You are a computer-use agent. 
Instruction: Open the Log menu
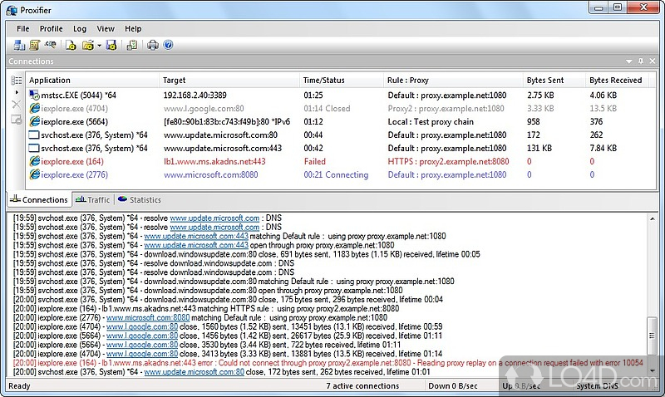(x=80, y=28)
